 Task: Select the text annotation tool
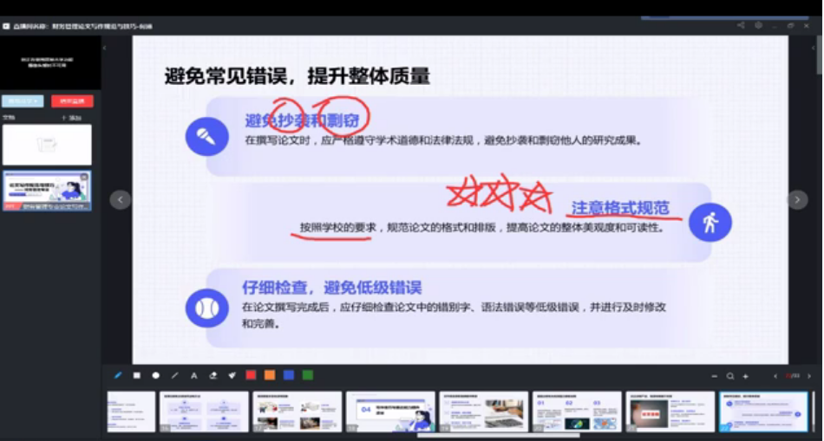point(194,375)
